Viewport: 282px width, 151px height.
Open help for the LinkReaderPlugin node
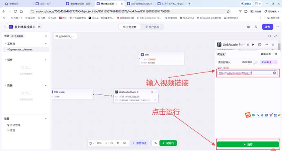[260, 45]
